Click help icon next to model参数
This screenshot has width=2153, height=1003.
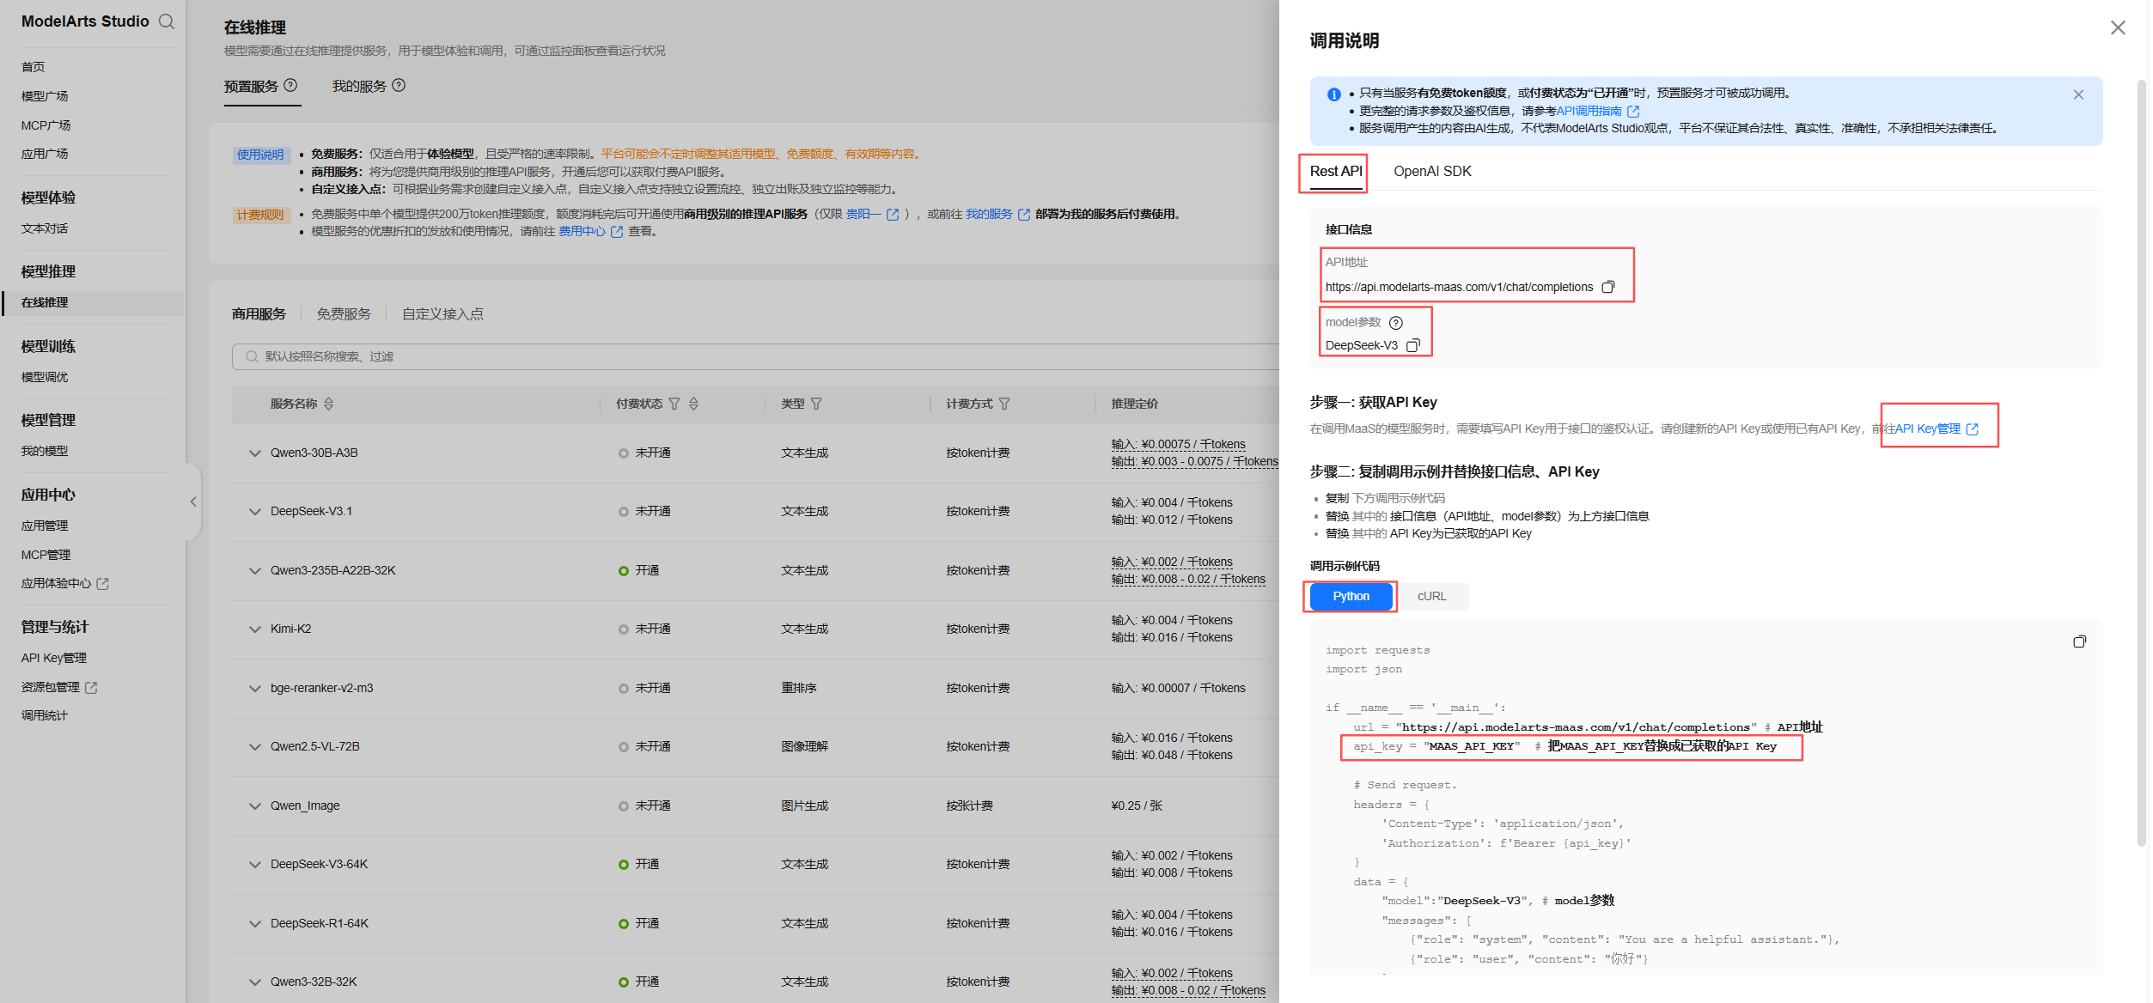coord(1396,323)
